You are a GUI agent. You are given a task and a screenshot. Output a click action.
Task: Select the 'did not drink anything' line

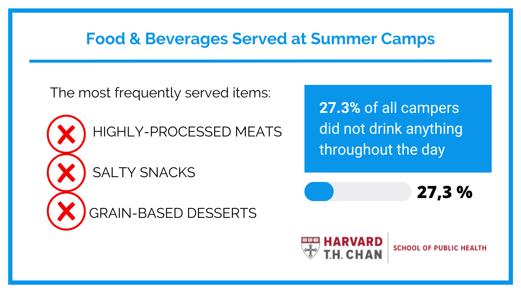point(391,129)
